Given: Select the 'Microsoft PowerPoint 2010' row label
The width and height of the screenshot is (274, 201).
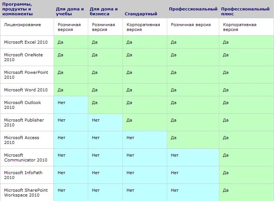Looking at the screenshot, I should [26, 75].
